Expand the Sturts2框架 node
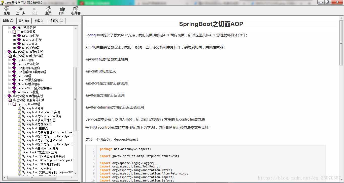Image resolution: width=344 pixels, height=183 pixels. point(15,36)
